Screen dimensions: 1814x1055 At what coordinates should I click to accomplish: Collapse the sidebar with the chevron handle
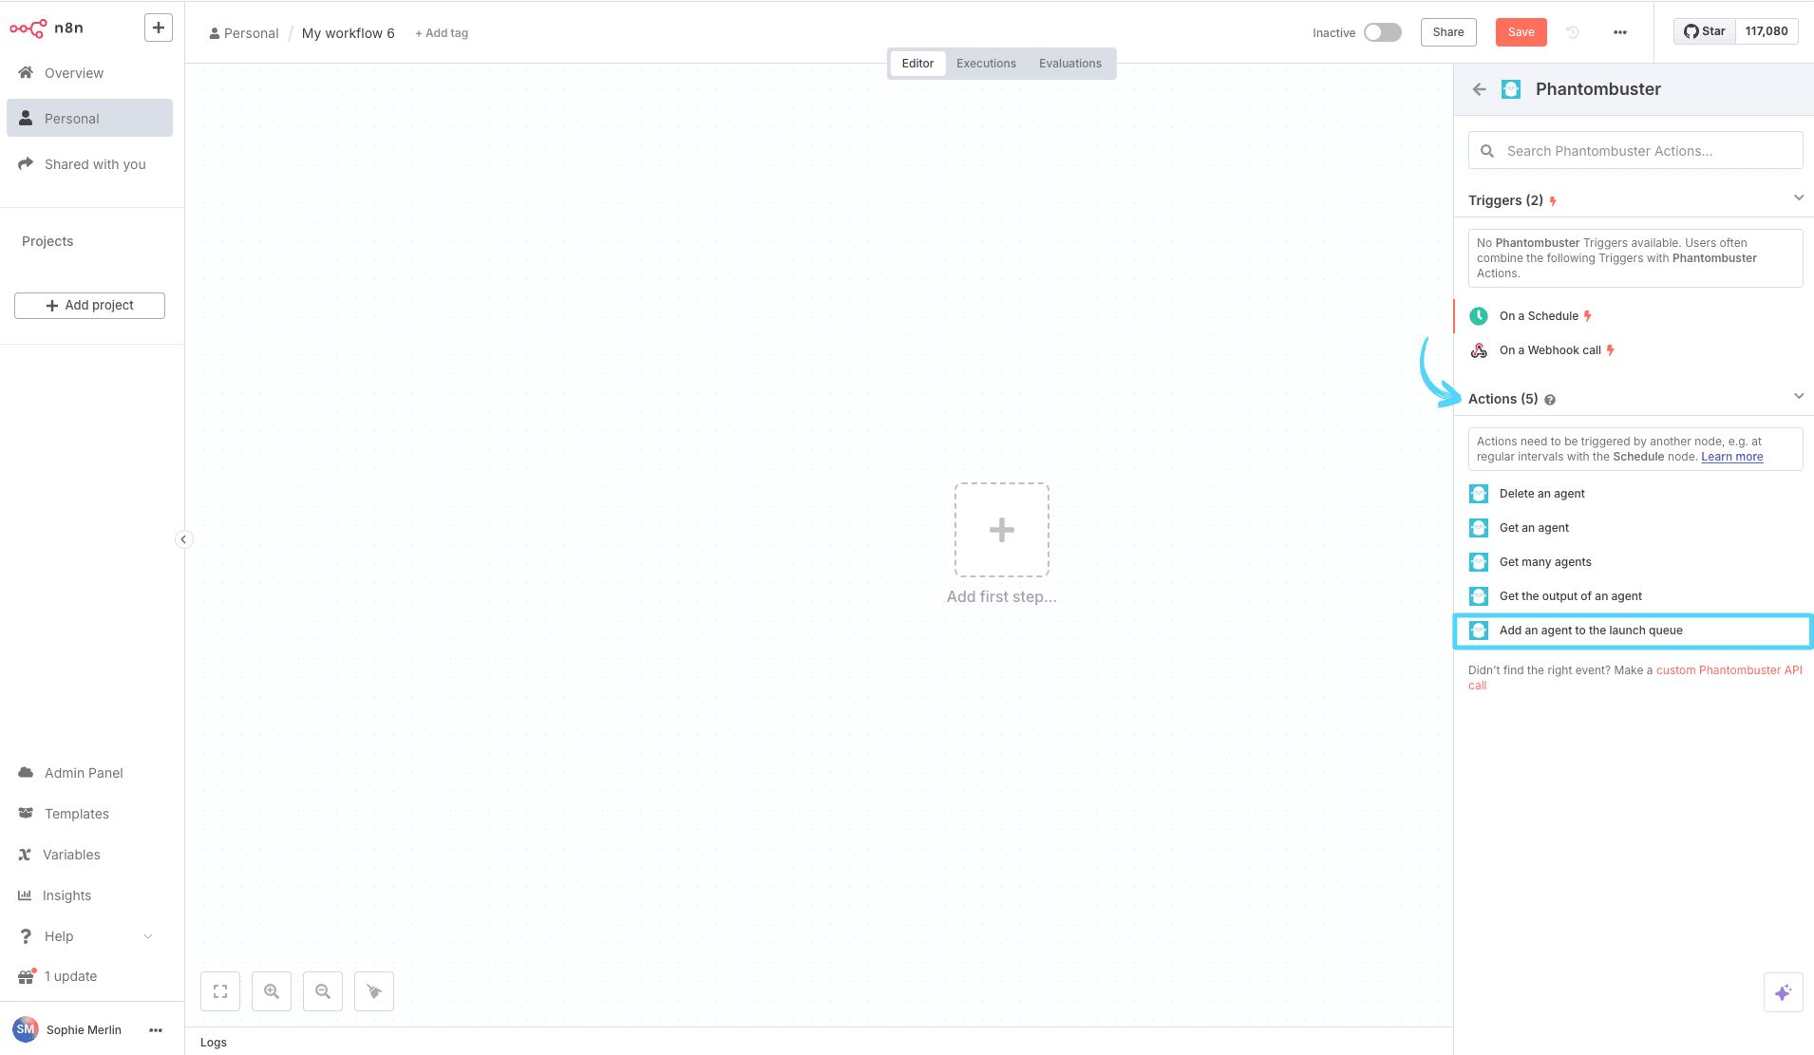pos(183,539)
